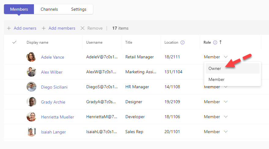Viewport: 269px width, 149px height.
Task: Click the AdeleV@7c0s1... username cell
Action: tap(102, 57)
